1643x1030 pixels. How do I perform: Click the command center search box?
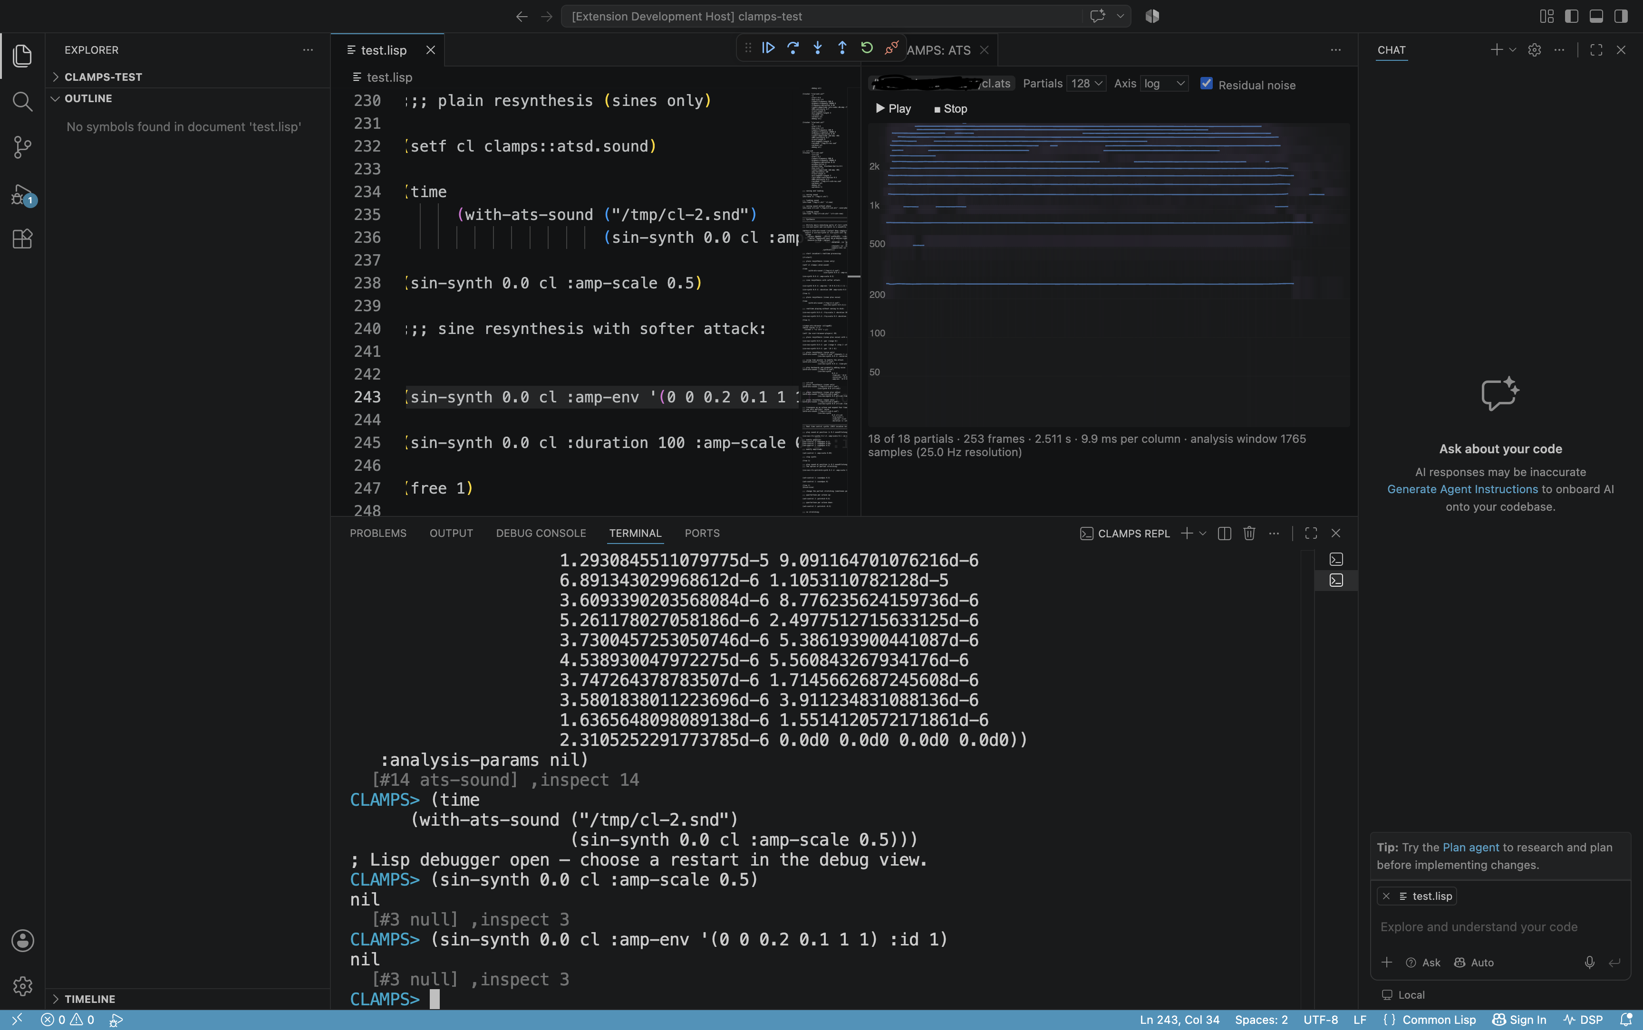[x=821, y=16]
